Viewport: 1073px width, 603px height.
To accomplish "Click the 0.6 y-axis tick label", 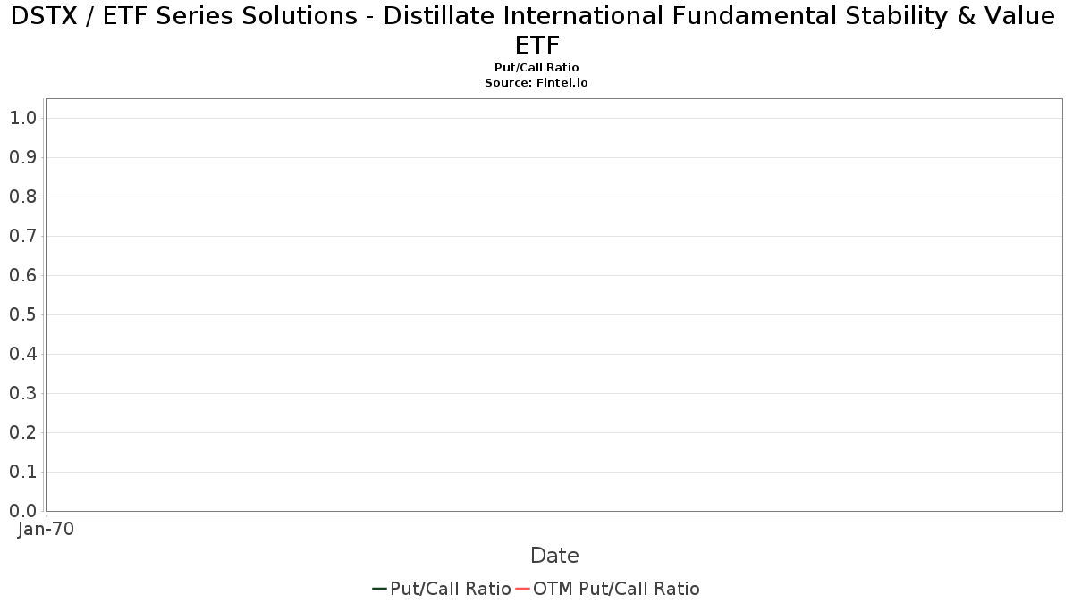I will pyautogui.click(x=22, y=275).
